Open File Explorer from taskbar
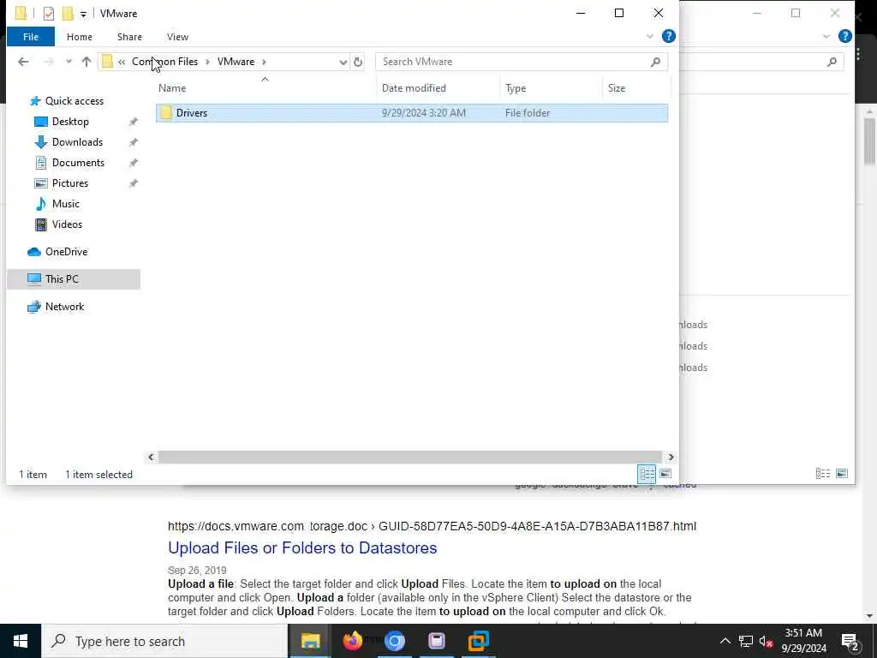This screenshot has width=877, height=658. [x=310, y=641]
